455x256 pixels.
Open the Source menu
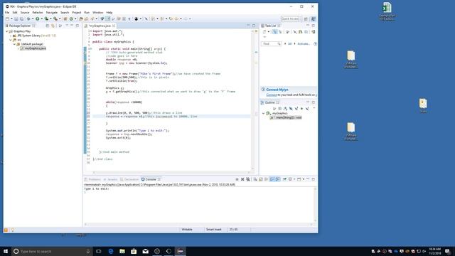[x=25, y=13]
